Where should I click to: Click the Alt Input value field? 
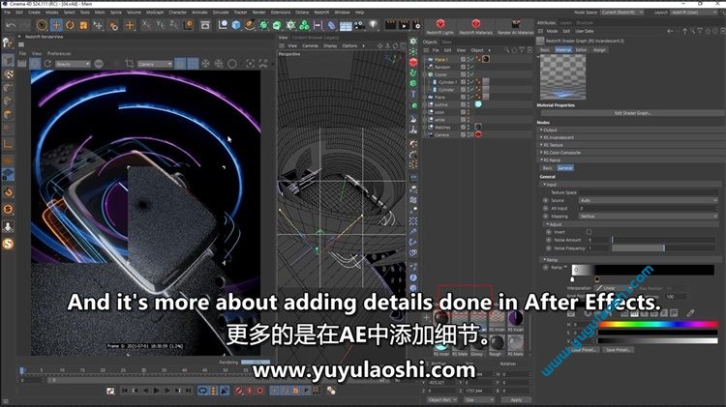coord(648,208)
